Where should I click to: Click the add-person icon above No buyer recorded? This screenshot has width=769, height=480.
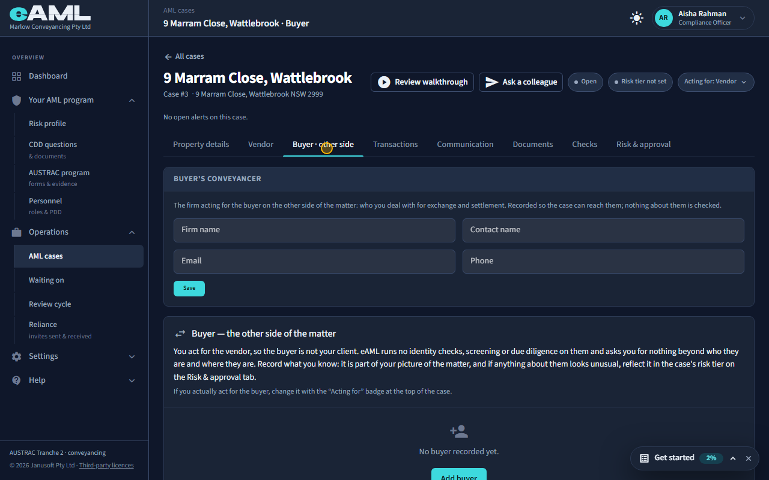point(459,431)
